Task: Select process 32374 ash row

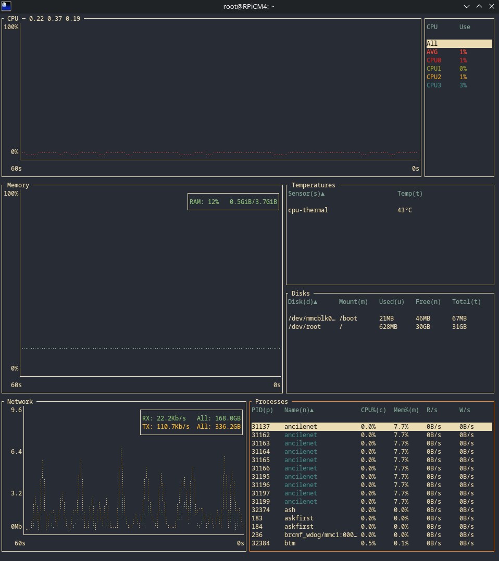Action: [x=371, y=510]
